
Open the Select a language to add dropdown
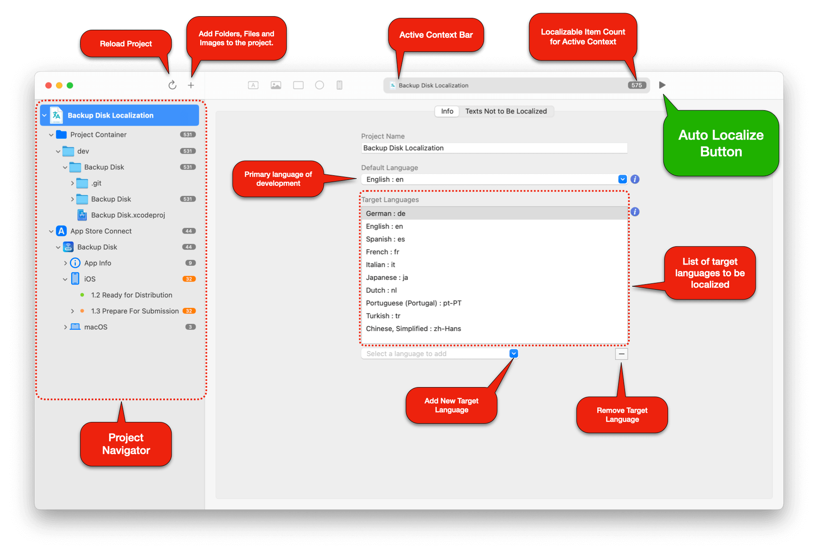pyautogui.click(x=513, y=353)
